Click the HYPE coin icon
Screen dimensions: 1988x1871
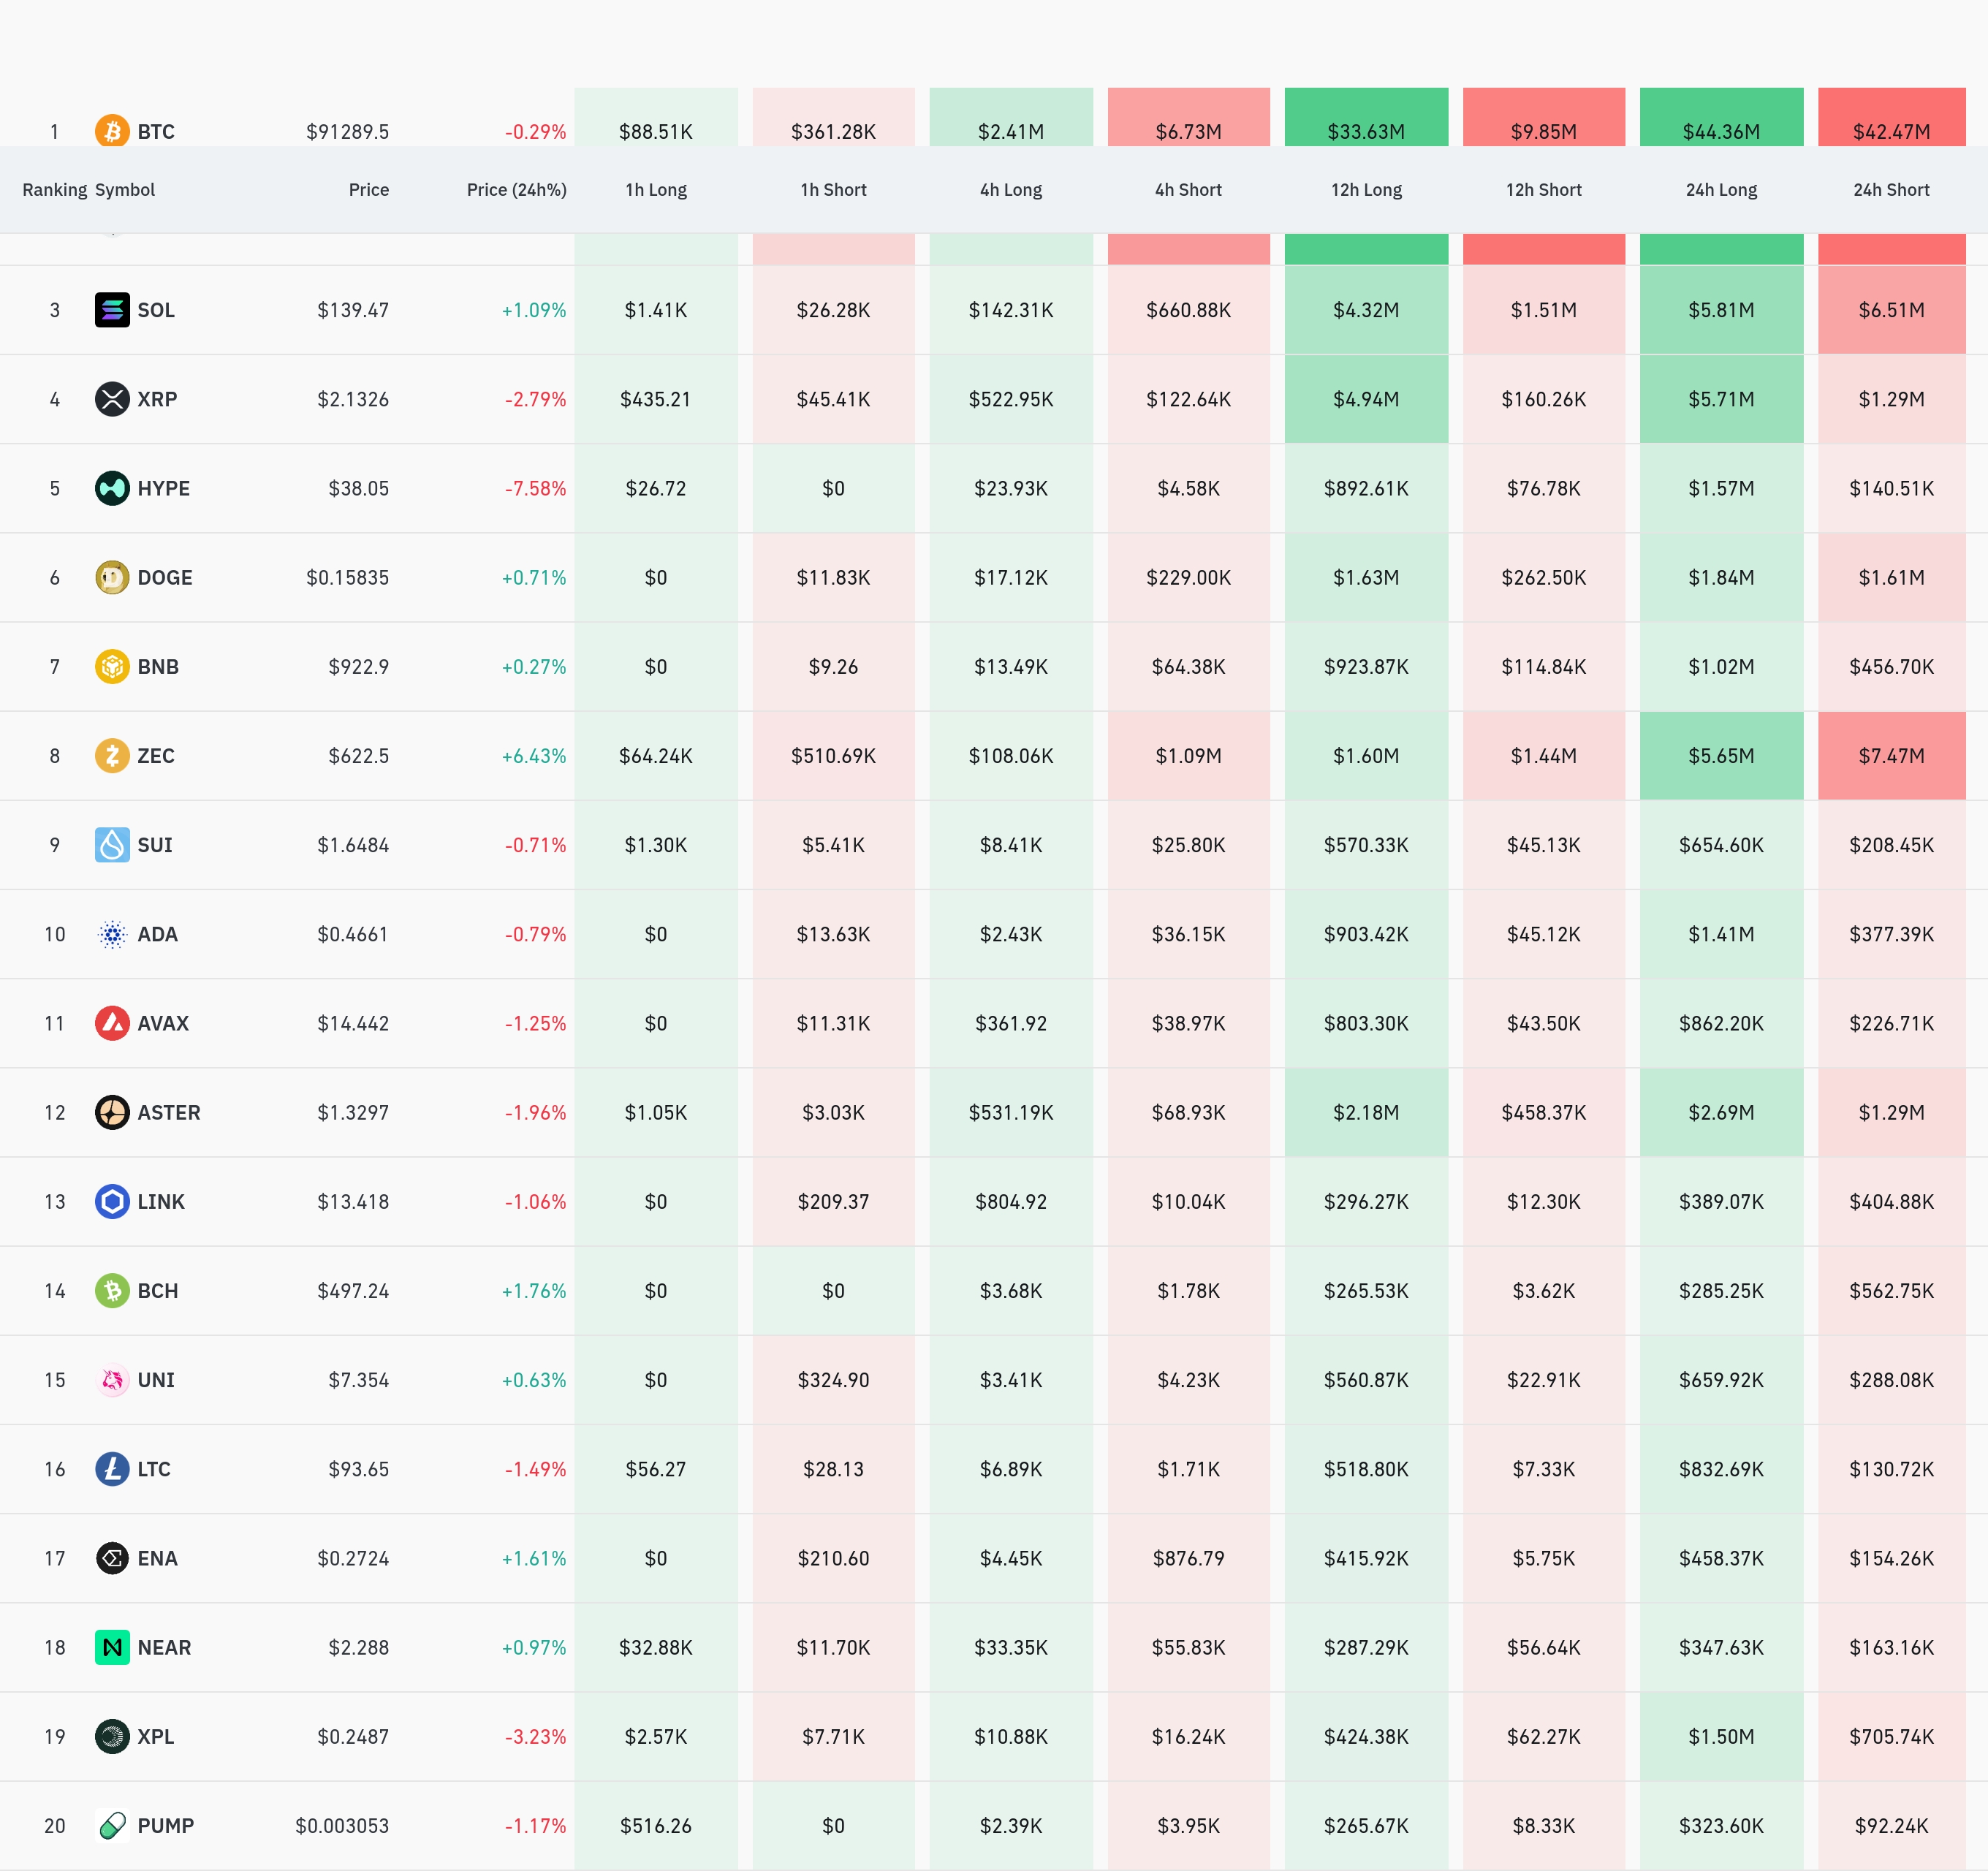click(x=112, y=488)
